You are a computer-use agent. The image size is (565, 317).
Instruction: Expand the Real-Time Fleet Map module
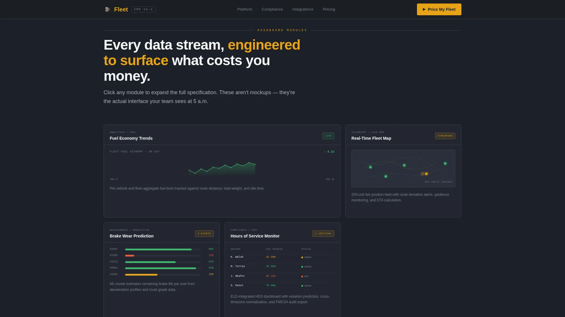point(403,171)
